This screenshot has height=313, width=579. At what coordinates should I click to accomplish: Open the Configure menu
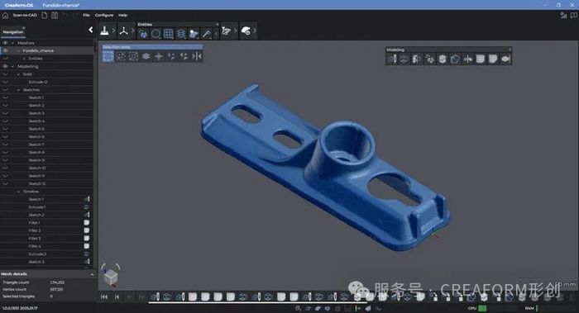[104, 15]
